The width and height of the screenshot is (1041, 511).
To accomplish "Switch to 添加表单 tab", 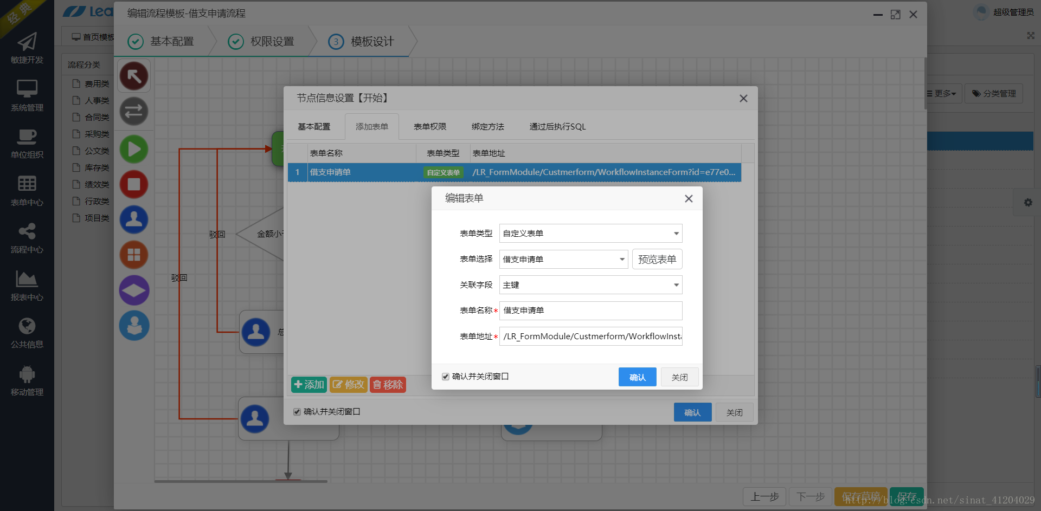I will point(372,127).
